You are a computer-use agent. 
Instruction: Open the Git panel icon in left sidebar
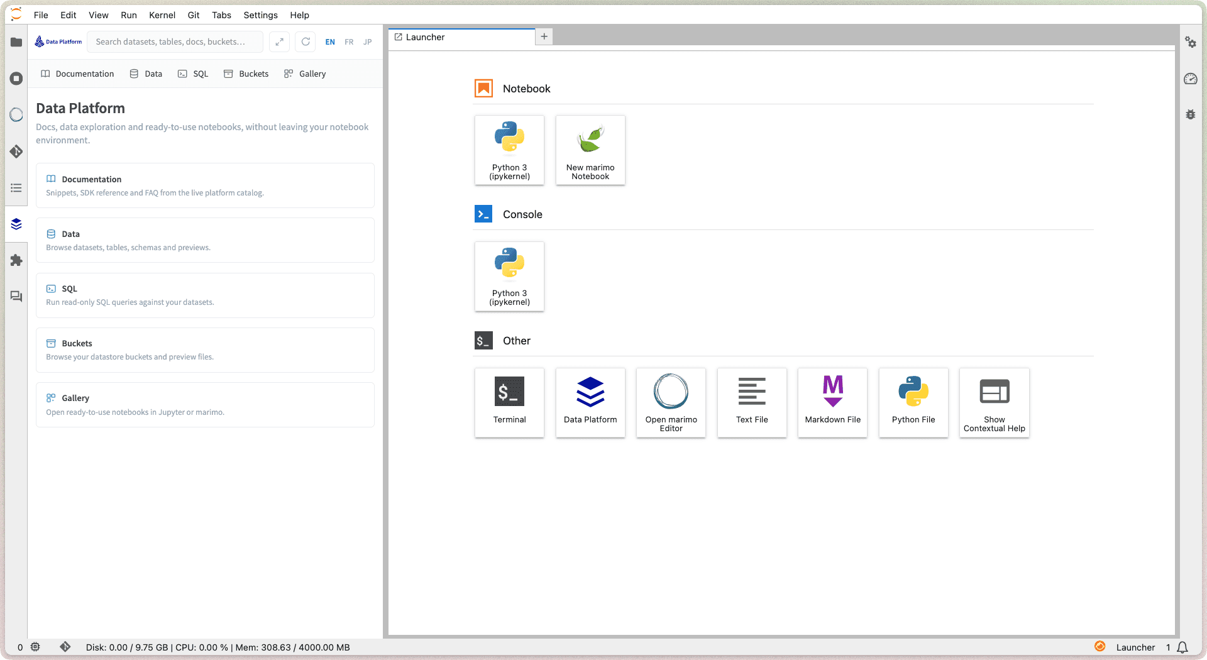tap(16, 151)
